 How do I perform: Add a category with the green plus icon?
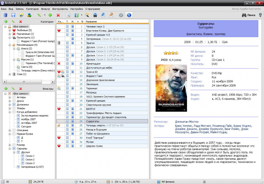coord(6,22)
